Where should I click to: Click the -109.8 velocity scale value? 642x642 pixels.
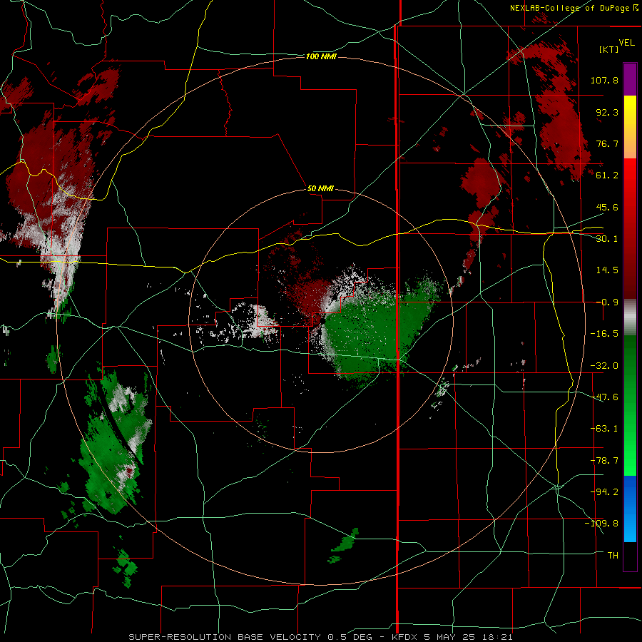pyautogui.click(x=601, y=524)
